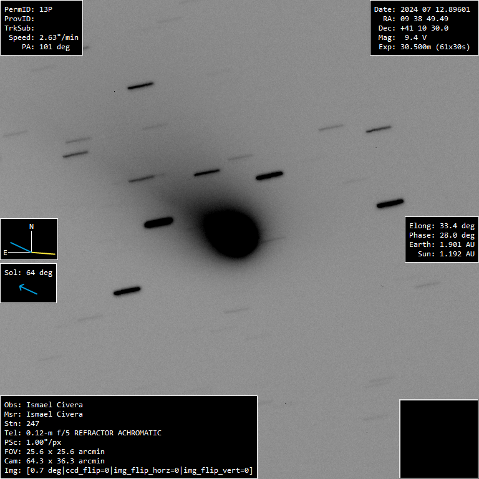
Task: Click the 'Earth: 1.901 AU' value
Action: point(442,244)
